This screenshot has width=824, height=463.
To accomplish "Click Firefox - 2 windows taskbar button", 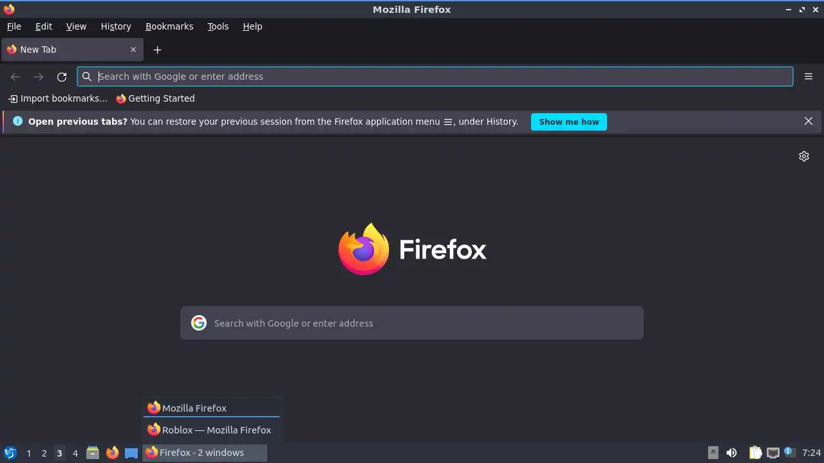I will (205, 453).
